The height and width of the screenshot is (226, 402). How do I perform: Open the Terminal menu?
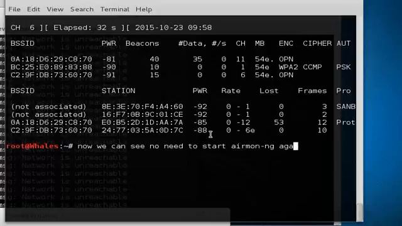point(115,9)
